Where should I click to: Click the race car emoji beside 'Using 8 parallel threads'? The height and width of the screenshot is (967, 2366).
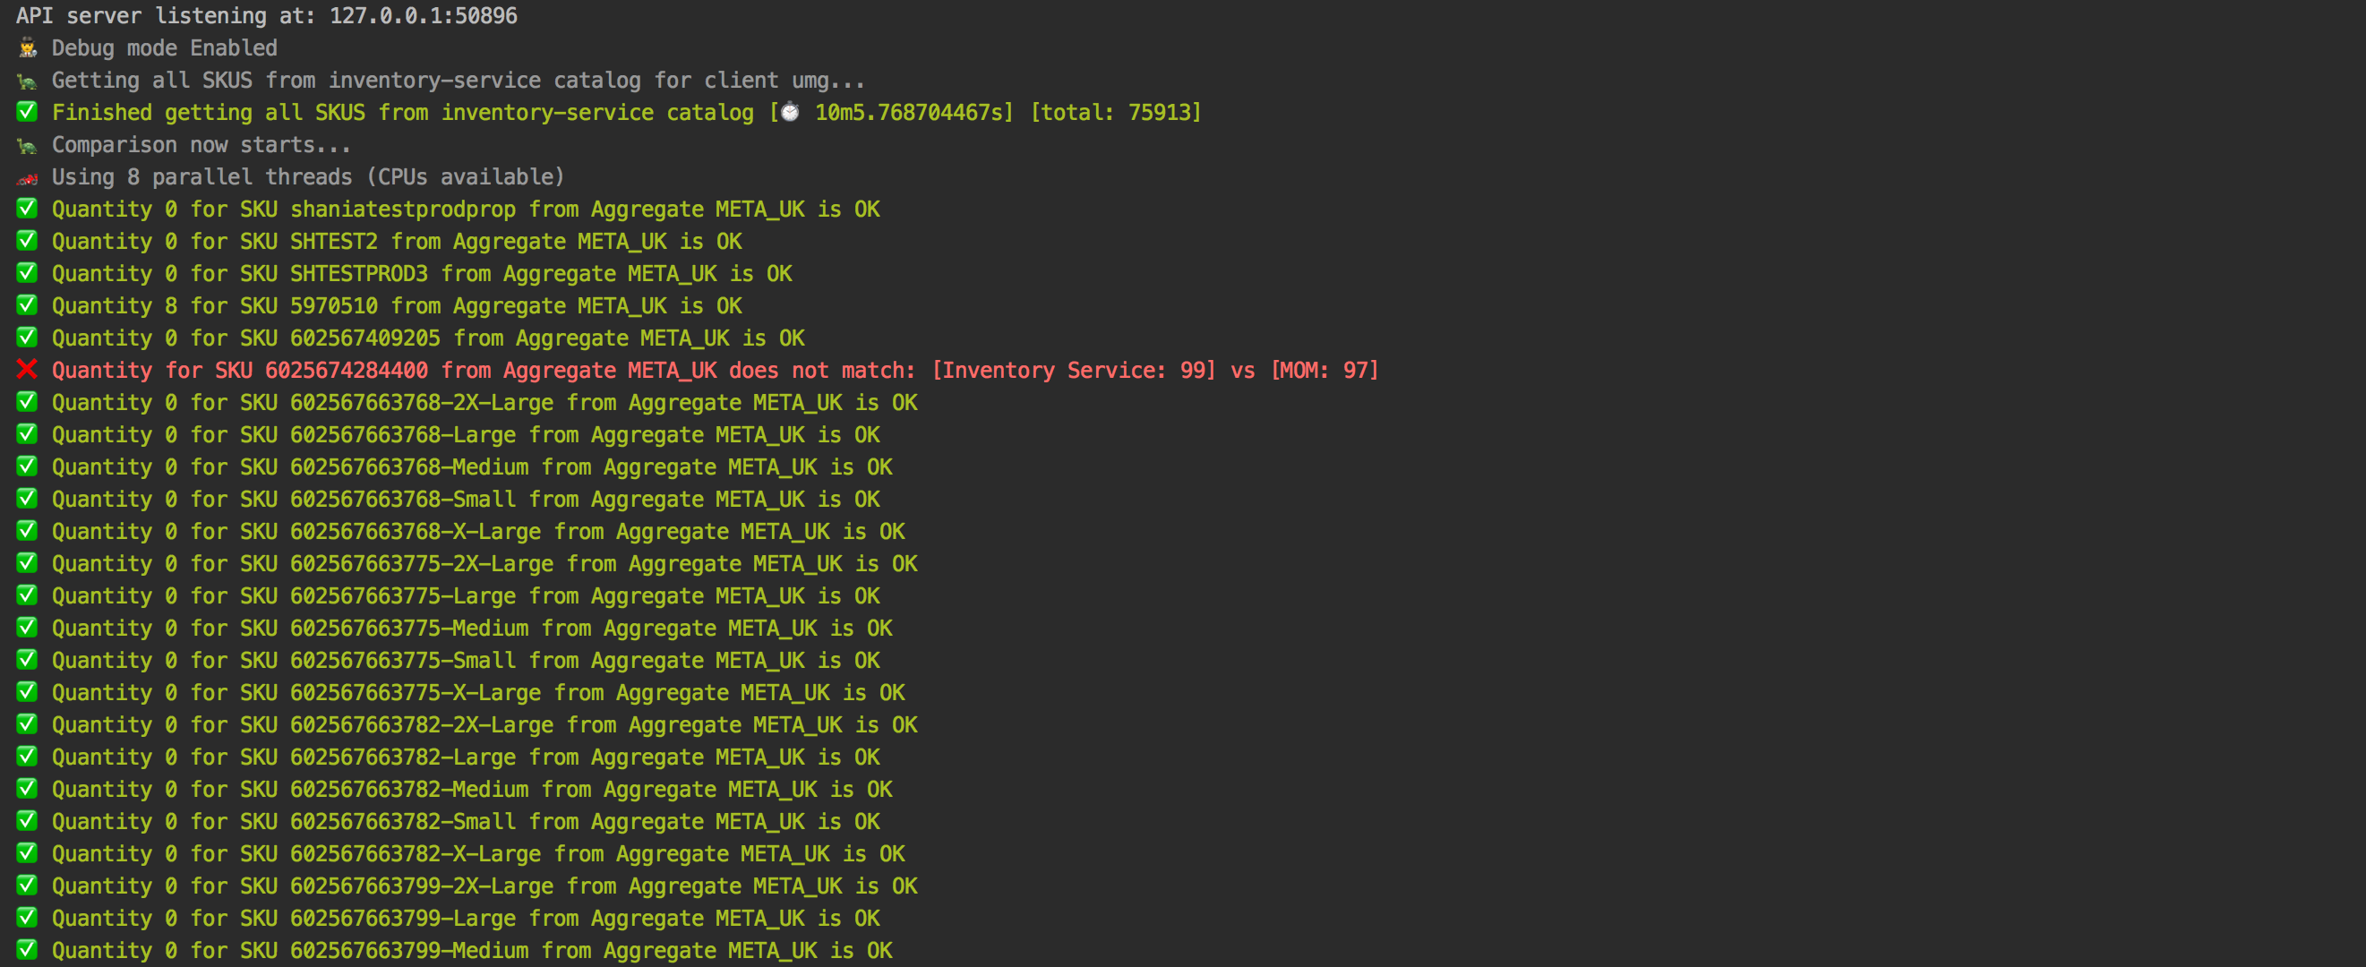28,177
